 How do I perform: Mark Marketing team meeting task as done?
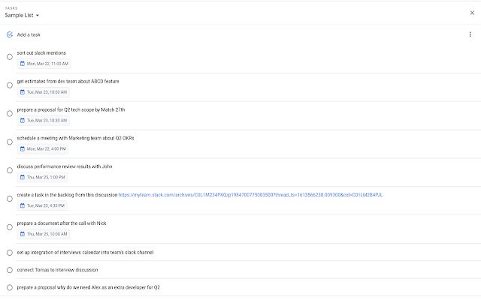pos(10,142)
